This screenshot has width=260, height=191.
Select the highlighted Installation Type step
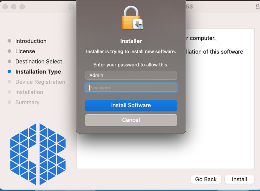pos(38,72)
